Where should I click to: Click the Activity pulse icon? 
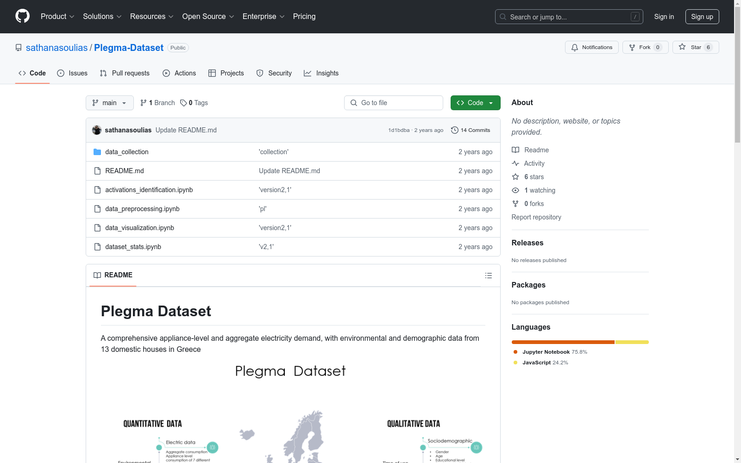tap(515, 163)
